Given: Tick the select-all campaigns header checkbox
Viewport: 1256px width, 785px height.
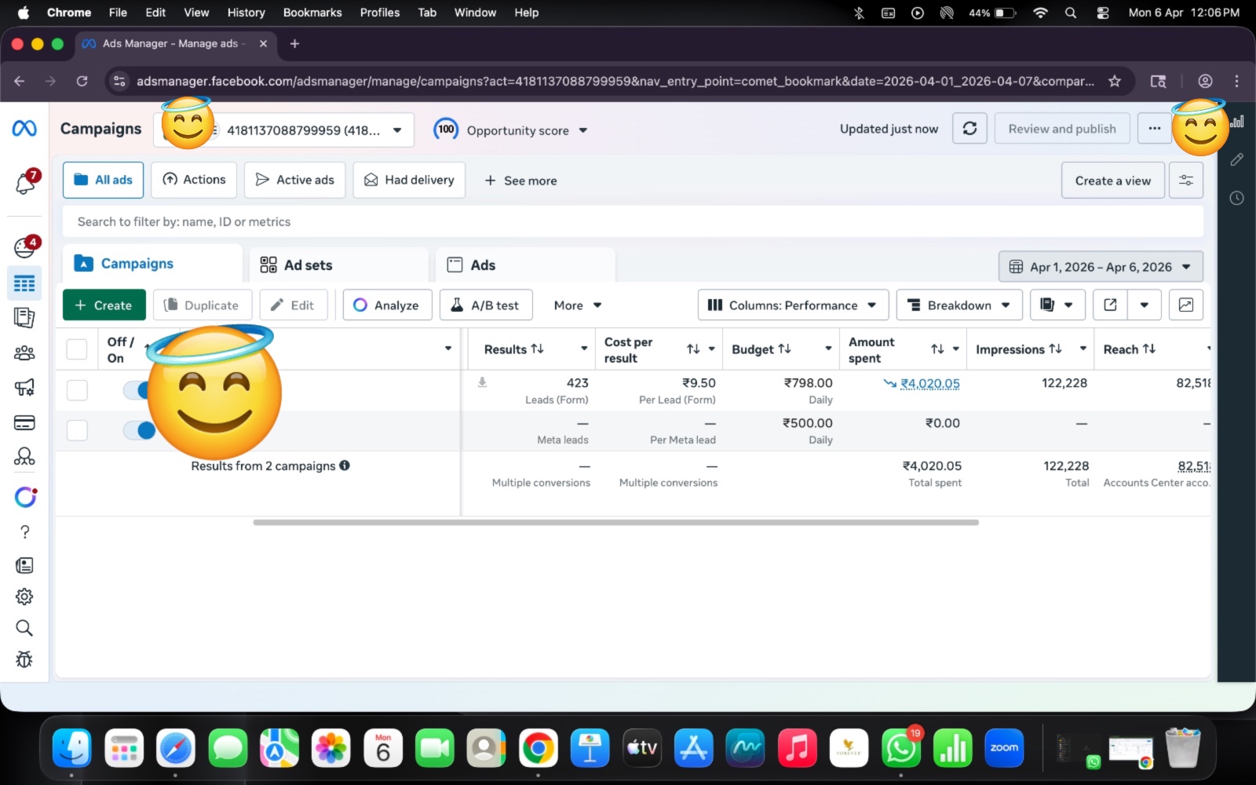Looking at the screenshot, I should (77, 349).
